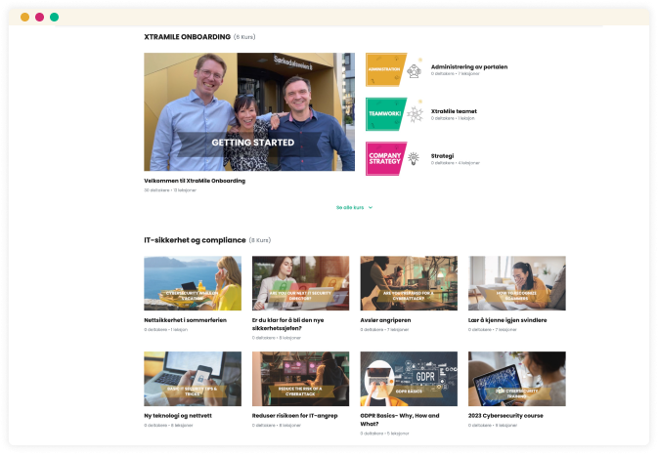Click the yellow window control dot
The width and height of the screenshot is (658, 454).
[24, 18]
